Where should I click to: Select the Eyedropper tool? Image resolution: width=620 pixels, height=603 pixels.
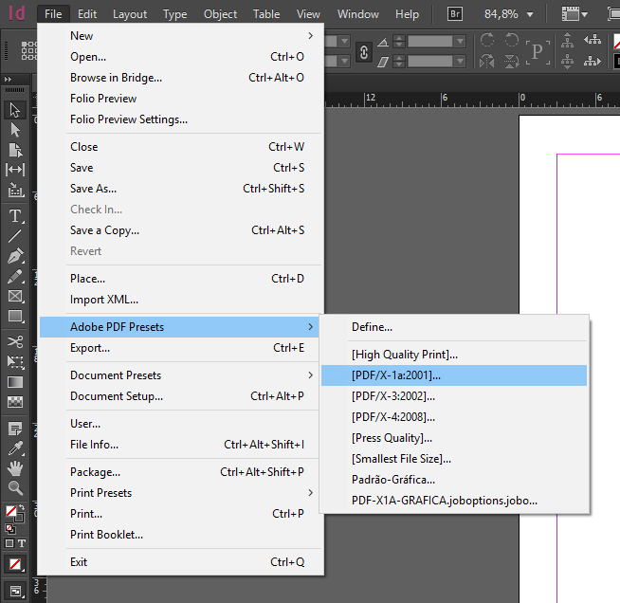tap(15, 448)
